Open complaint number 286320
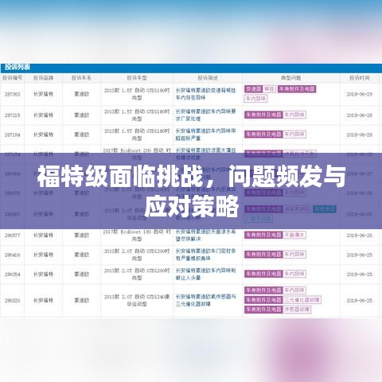 tap(12, 300)
